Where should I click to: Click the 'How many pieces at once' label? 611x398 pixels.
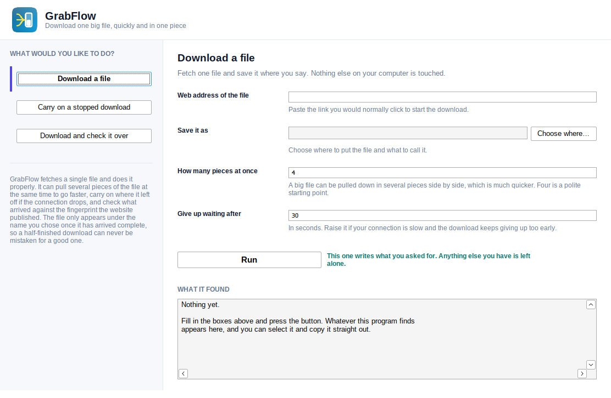point(218,171)
